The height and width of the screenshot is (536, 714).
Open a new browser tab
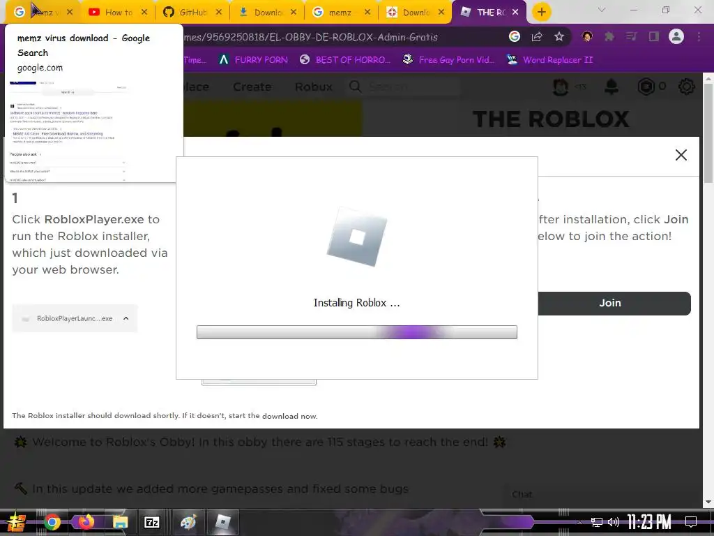[541, 13]
